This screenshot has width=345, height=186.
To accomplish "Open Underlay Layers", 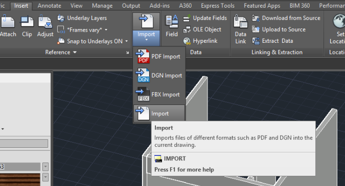I will tap(82, 18).
